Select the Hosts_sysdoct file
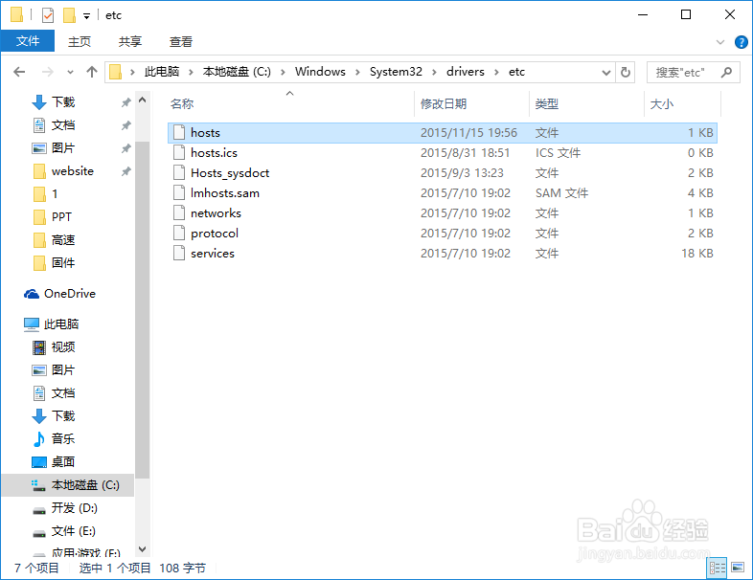 [443, 173]
